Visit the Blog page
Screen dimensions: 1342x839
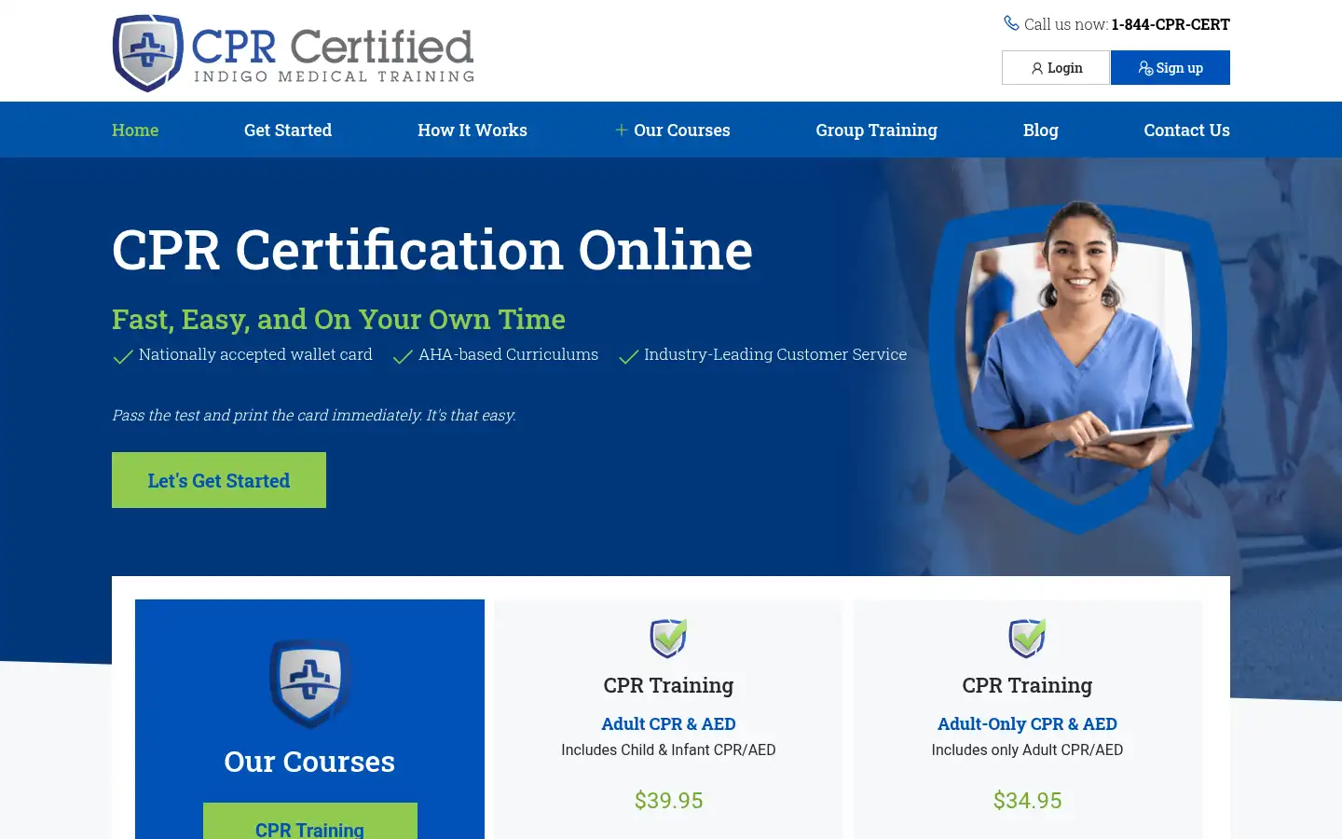(1041, 131)
